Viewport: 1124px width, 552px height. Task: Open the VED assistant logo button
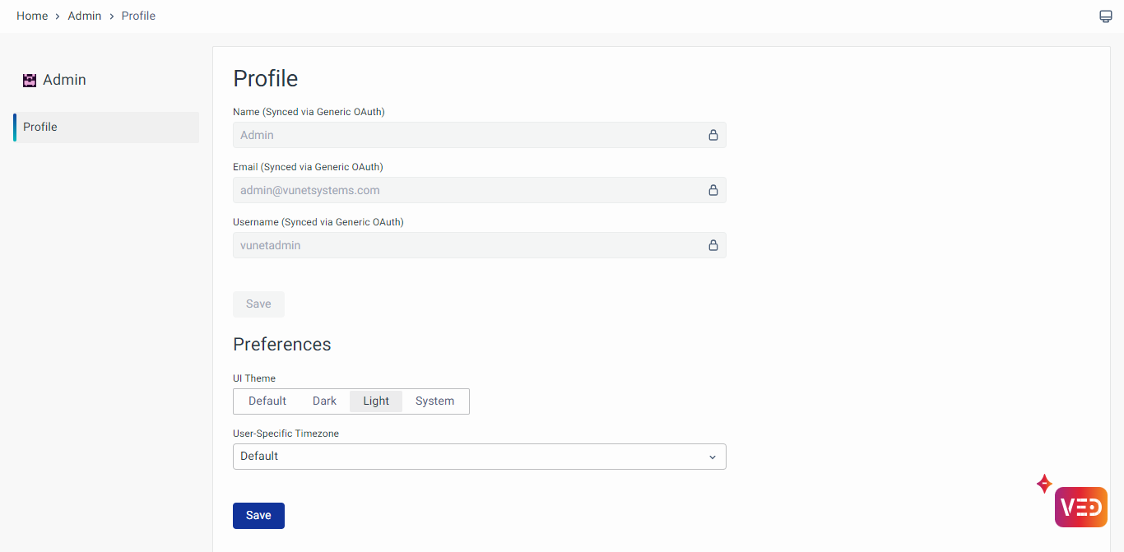pos(1080,507)
